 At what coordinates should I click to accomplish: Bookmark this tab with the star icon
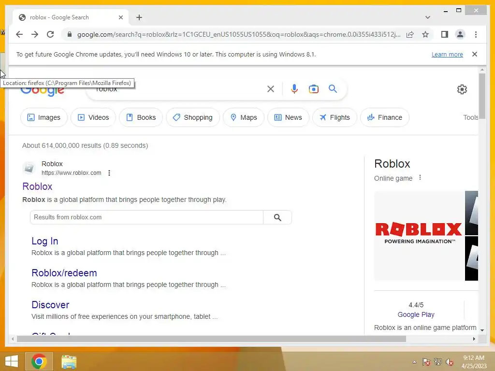(x=425, y=34)
